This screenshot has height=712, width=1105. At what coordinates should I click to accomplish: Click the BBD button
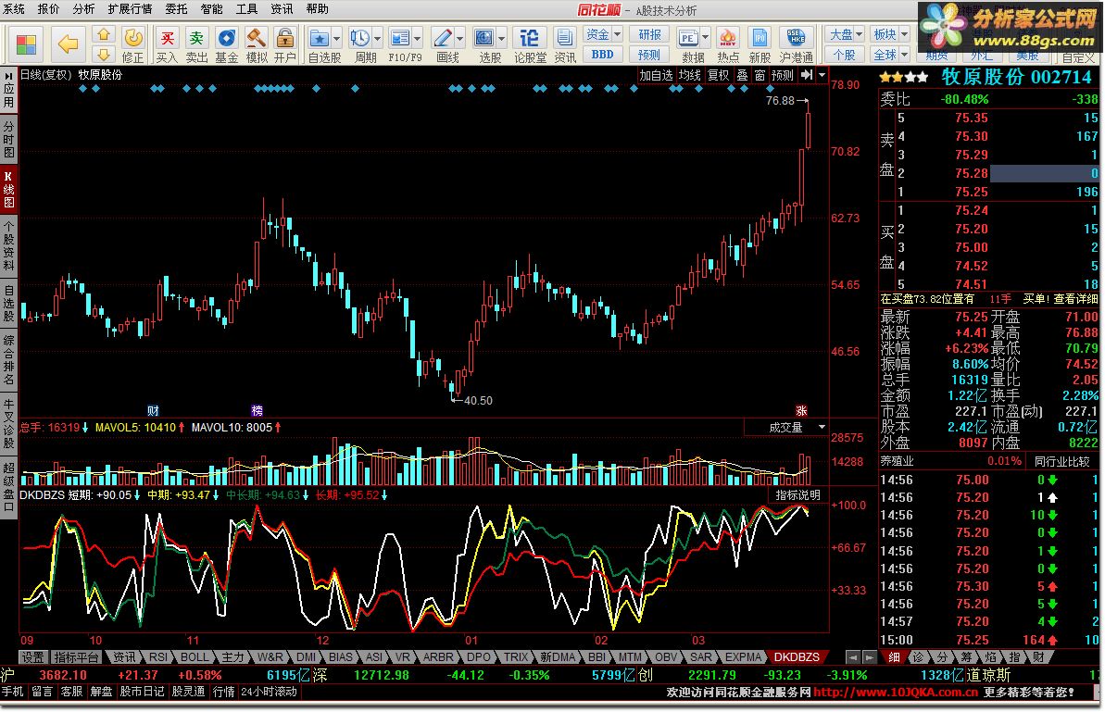pos(603,55)
